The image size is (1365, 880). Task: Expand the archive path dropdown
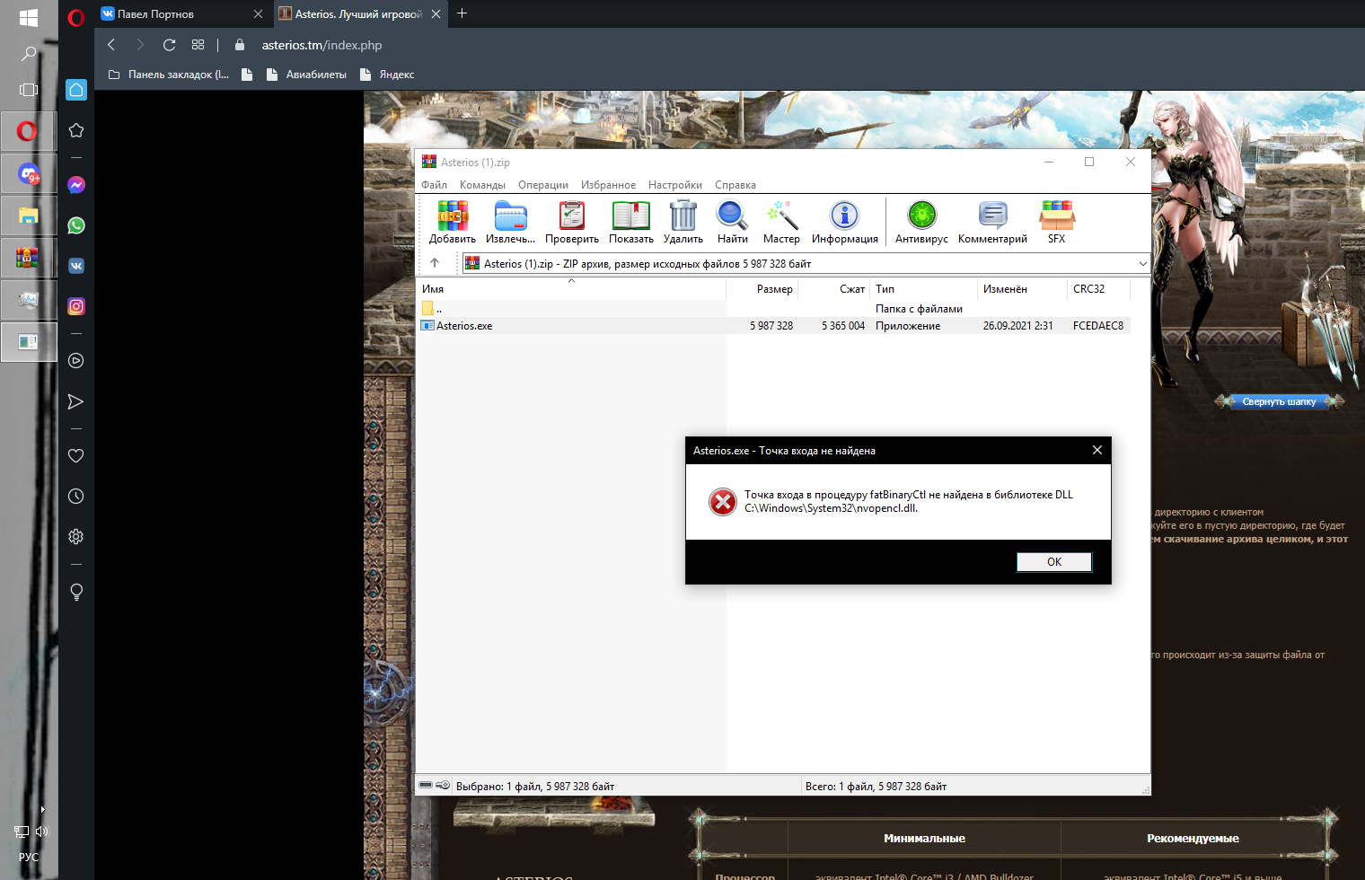coord(1142,264)
